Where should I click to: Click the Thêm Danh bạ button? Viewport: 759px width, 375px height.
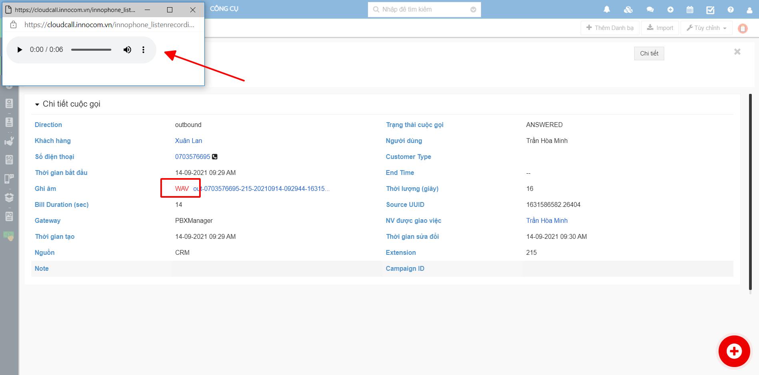(609, 28)
